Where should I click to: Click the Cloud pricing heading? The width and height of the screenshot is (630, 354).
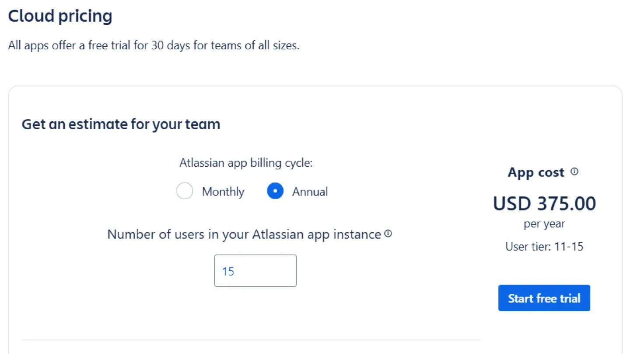tap(59, 16)
